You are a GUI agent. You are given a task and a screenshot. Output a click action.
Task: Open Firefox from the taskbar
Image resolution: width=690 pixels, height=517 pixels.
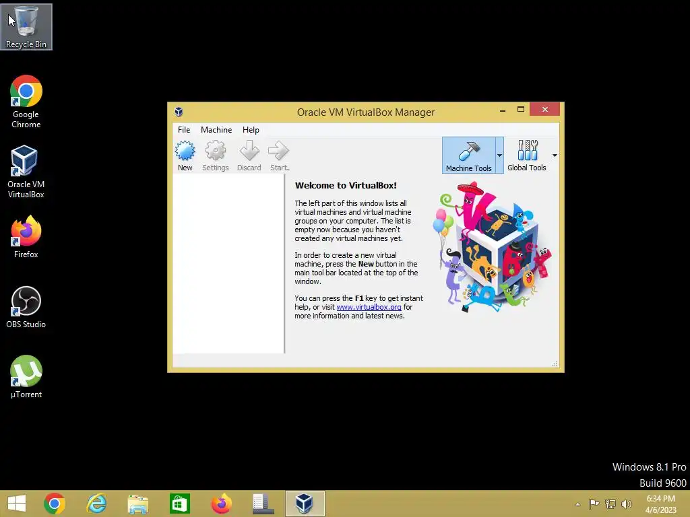click(x=221, y=504)
